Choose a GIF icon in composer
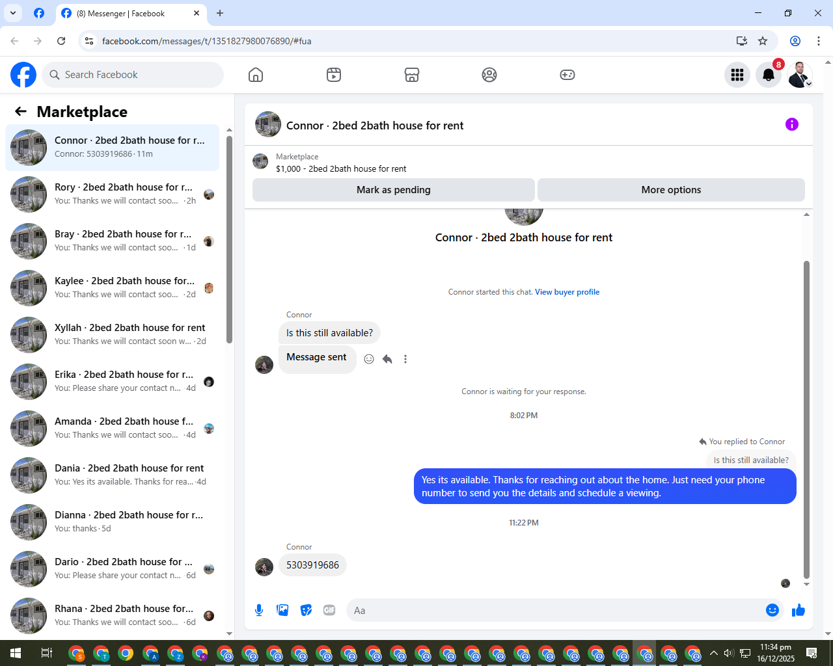 pyautogui.click(x=329, y=610)
